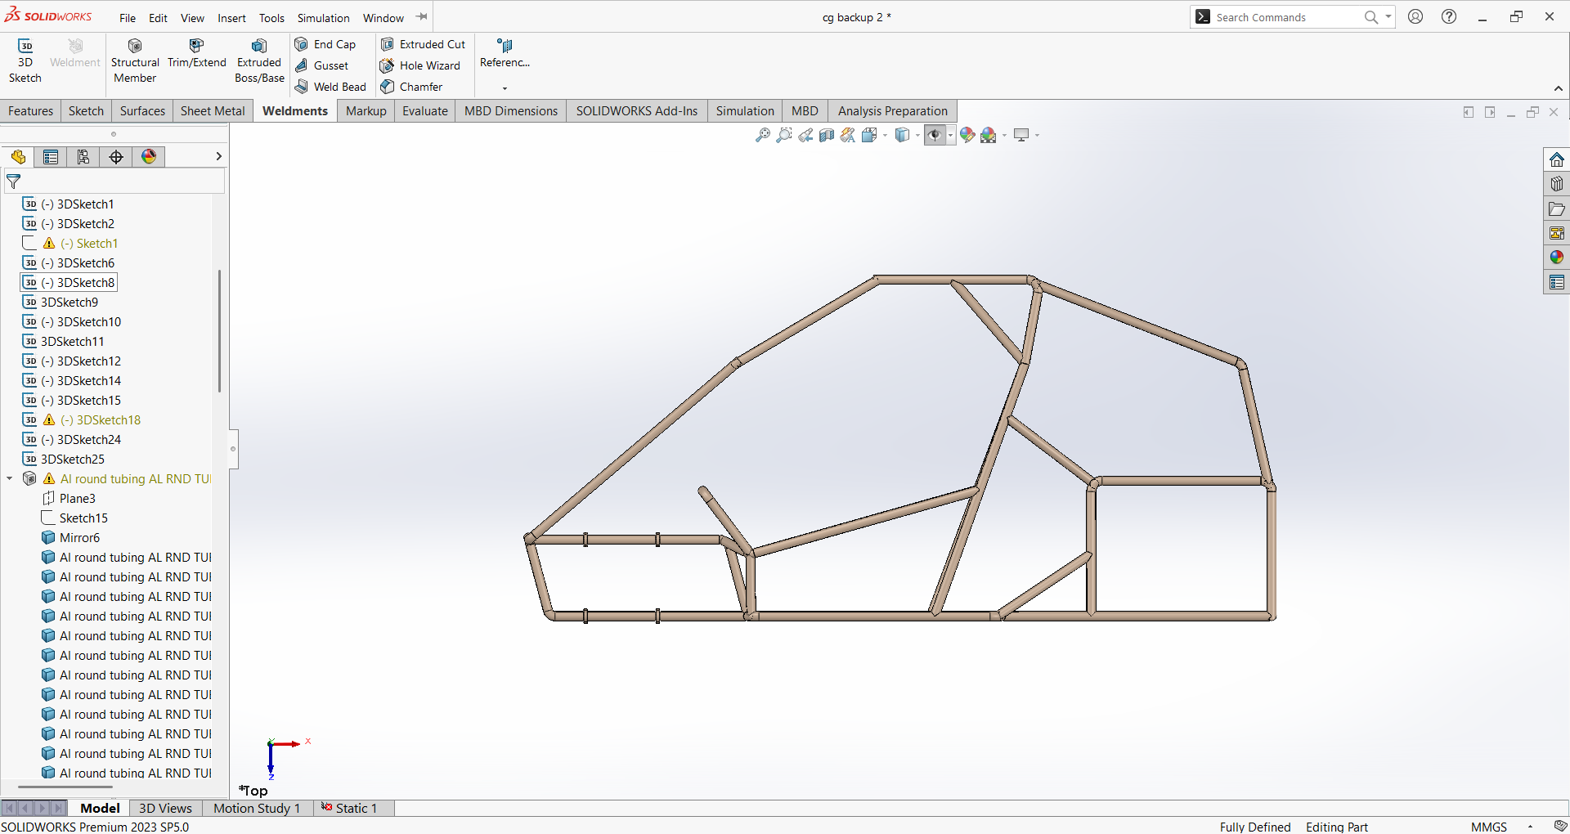Select 3DSketch8 in the tree

(70, 283)
